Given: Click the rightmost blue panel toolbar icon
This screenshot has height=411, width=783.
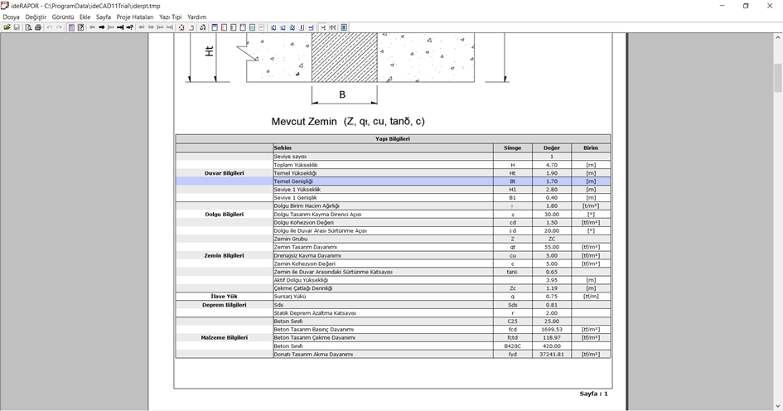Looking at the screenshot, I should pos(344,27).
